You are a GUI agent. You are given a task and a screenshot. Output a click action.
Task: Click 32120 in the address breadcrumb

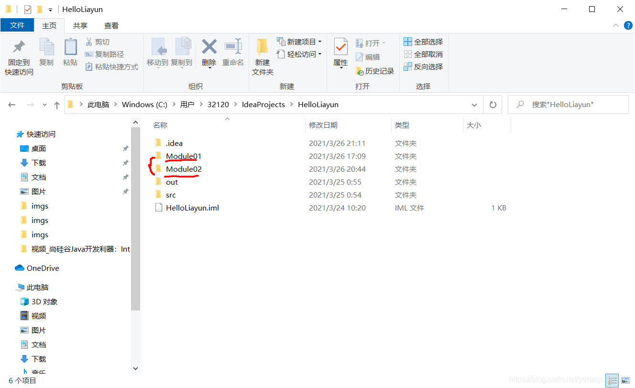coord(218,105)
